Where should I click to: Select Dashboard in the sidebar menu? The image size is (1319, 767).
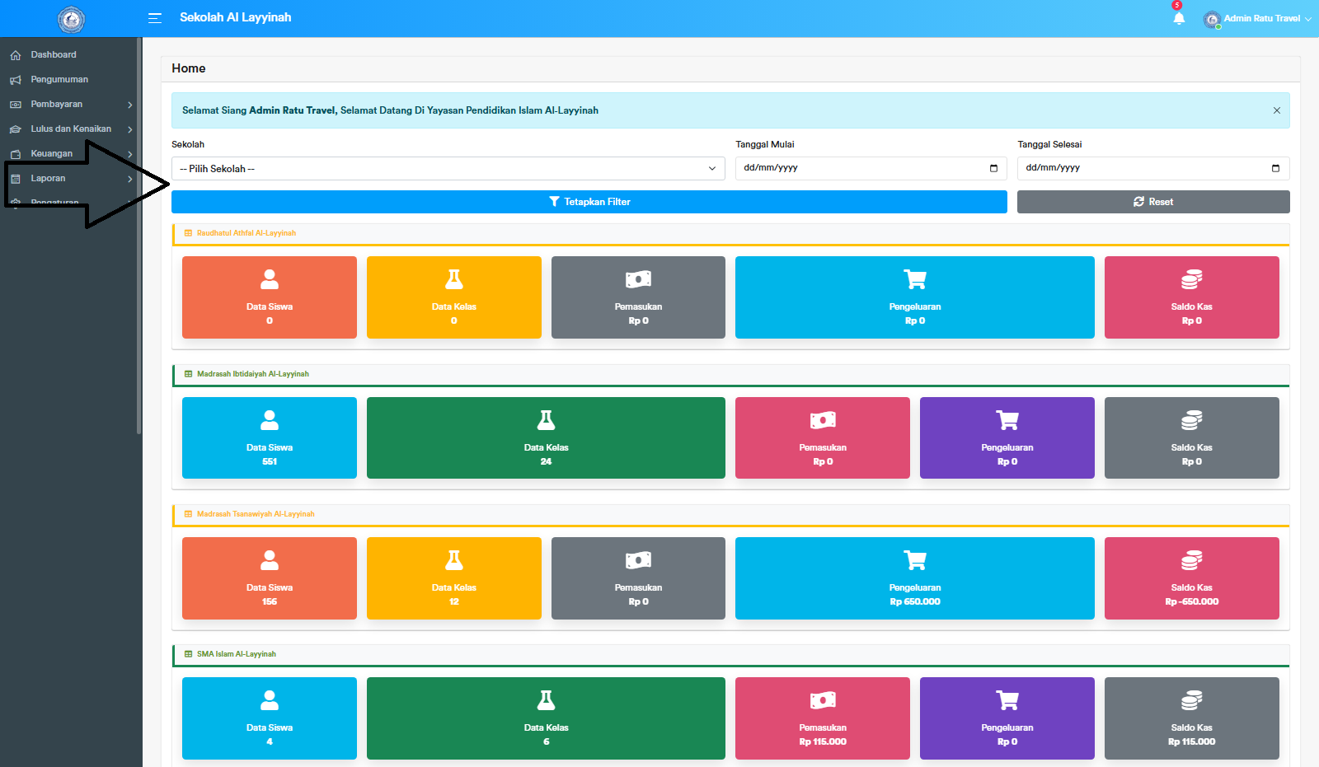pos(52,54)
